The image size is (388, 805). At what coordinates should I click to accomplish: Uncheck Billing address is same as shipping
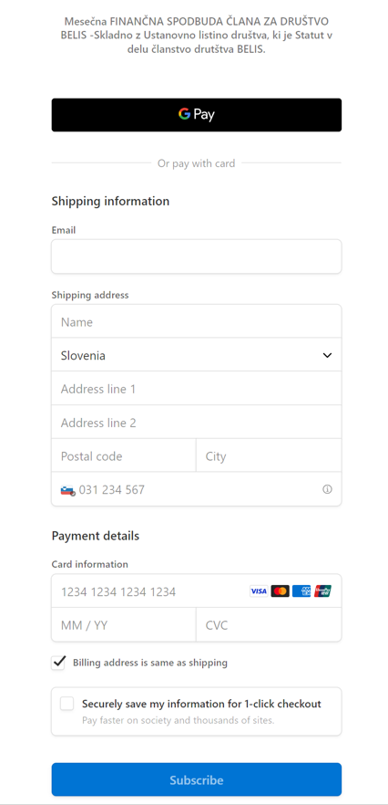point(58,663)
